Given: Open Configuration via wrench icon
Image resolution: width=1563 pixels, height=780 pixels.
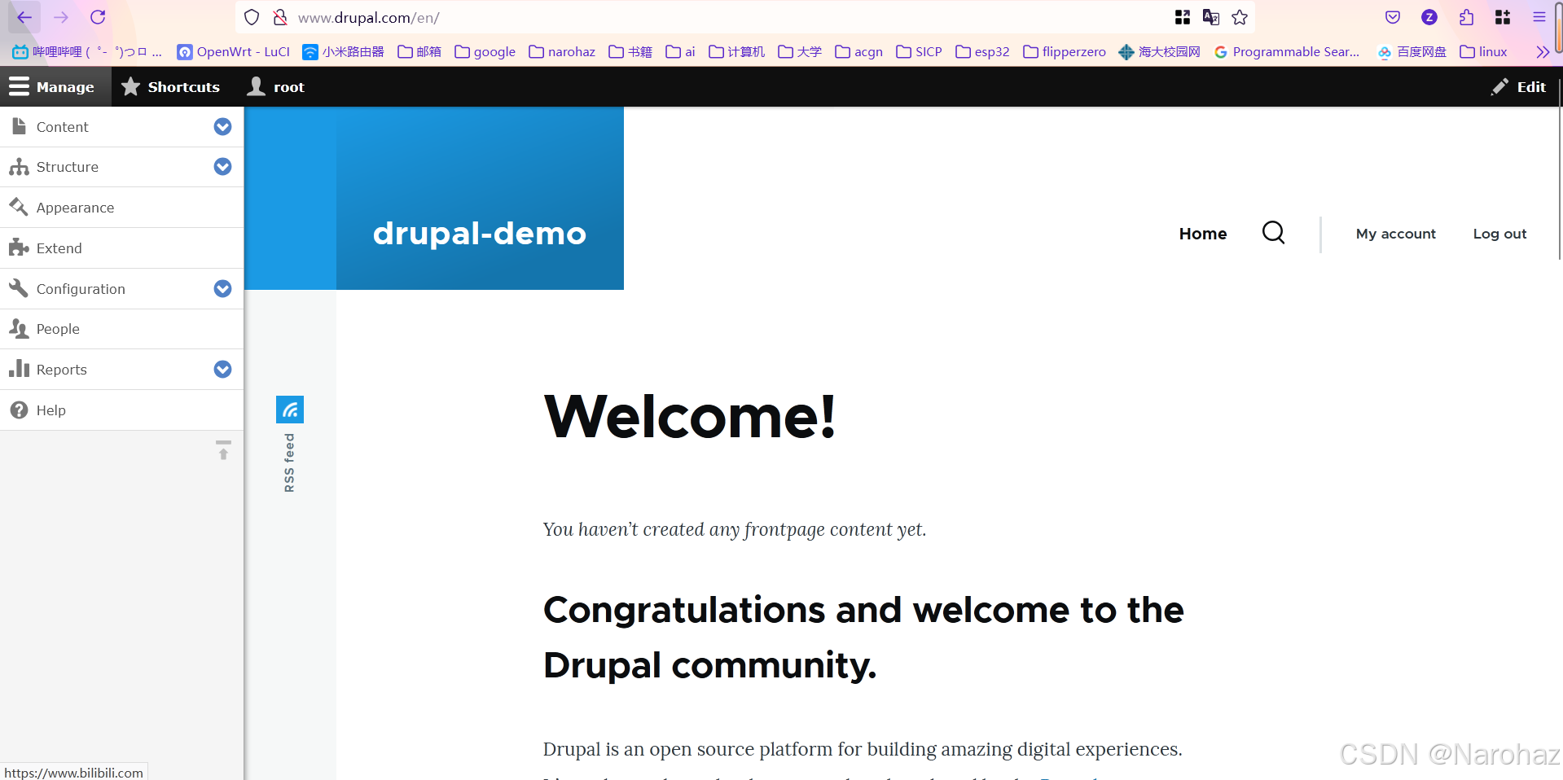Looking at the screenshot, I should coord(20,288).
